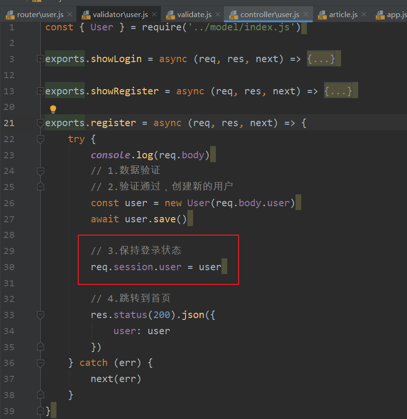Expand the {...} placeholder of showRegister
407x419 pixels.
tap(338, 91)
